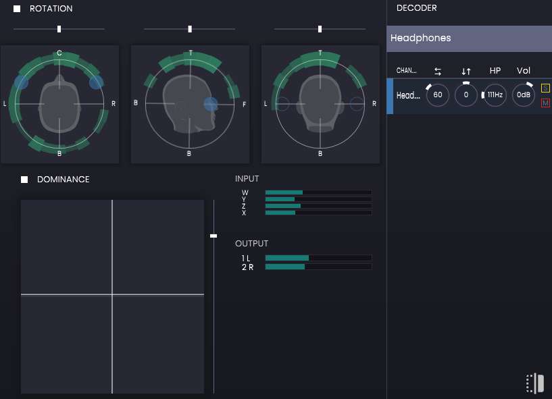Toggle the side panel icon at bottom right
The image size is (552, 399).
tap(535, 383)
